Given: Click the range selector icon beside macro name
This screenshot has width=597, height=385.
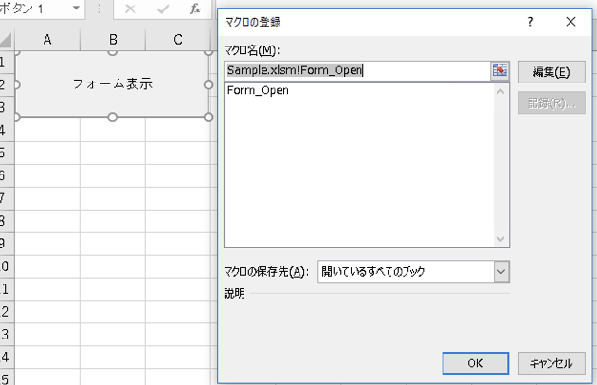Looking at the screenshot, I should [x=499, y=69].
